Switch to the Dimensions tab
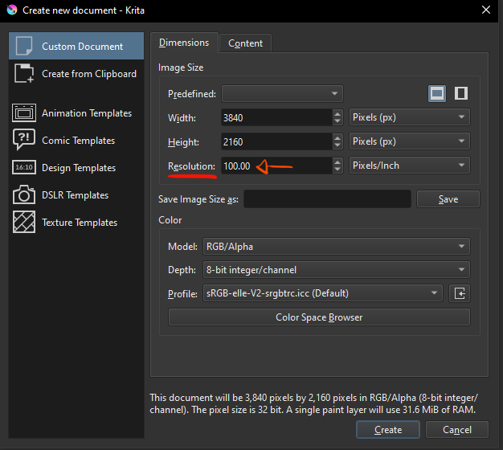 coord(184,43)
